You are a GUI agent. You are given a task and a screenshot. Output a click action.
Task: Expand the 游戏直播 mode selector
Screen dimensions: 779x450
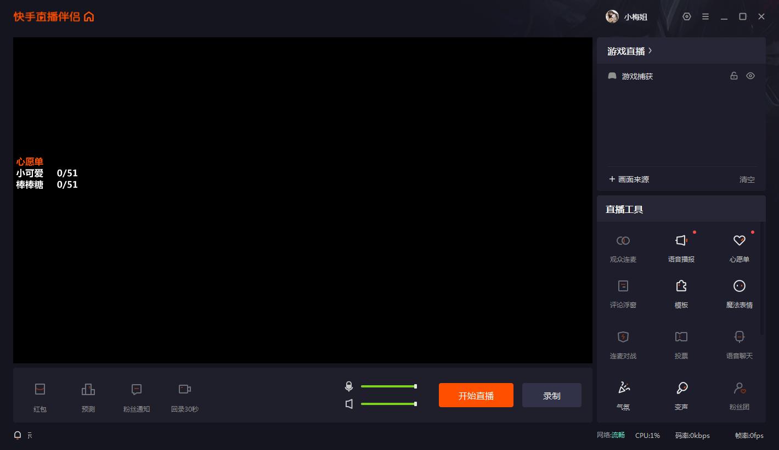tap(630, 51)
